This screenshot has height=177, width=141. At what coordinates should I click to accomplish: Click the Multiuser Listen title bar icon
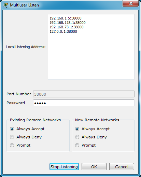coord(5,5)
